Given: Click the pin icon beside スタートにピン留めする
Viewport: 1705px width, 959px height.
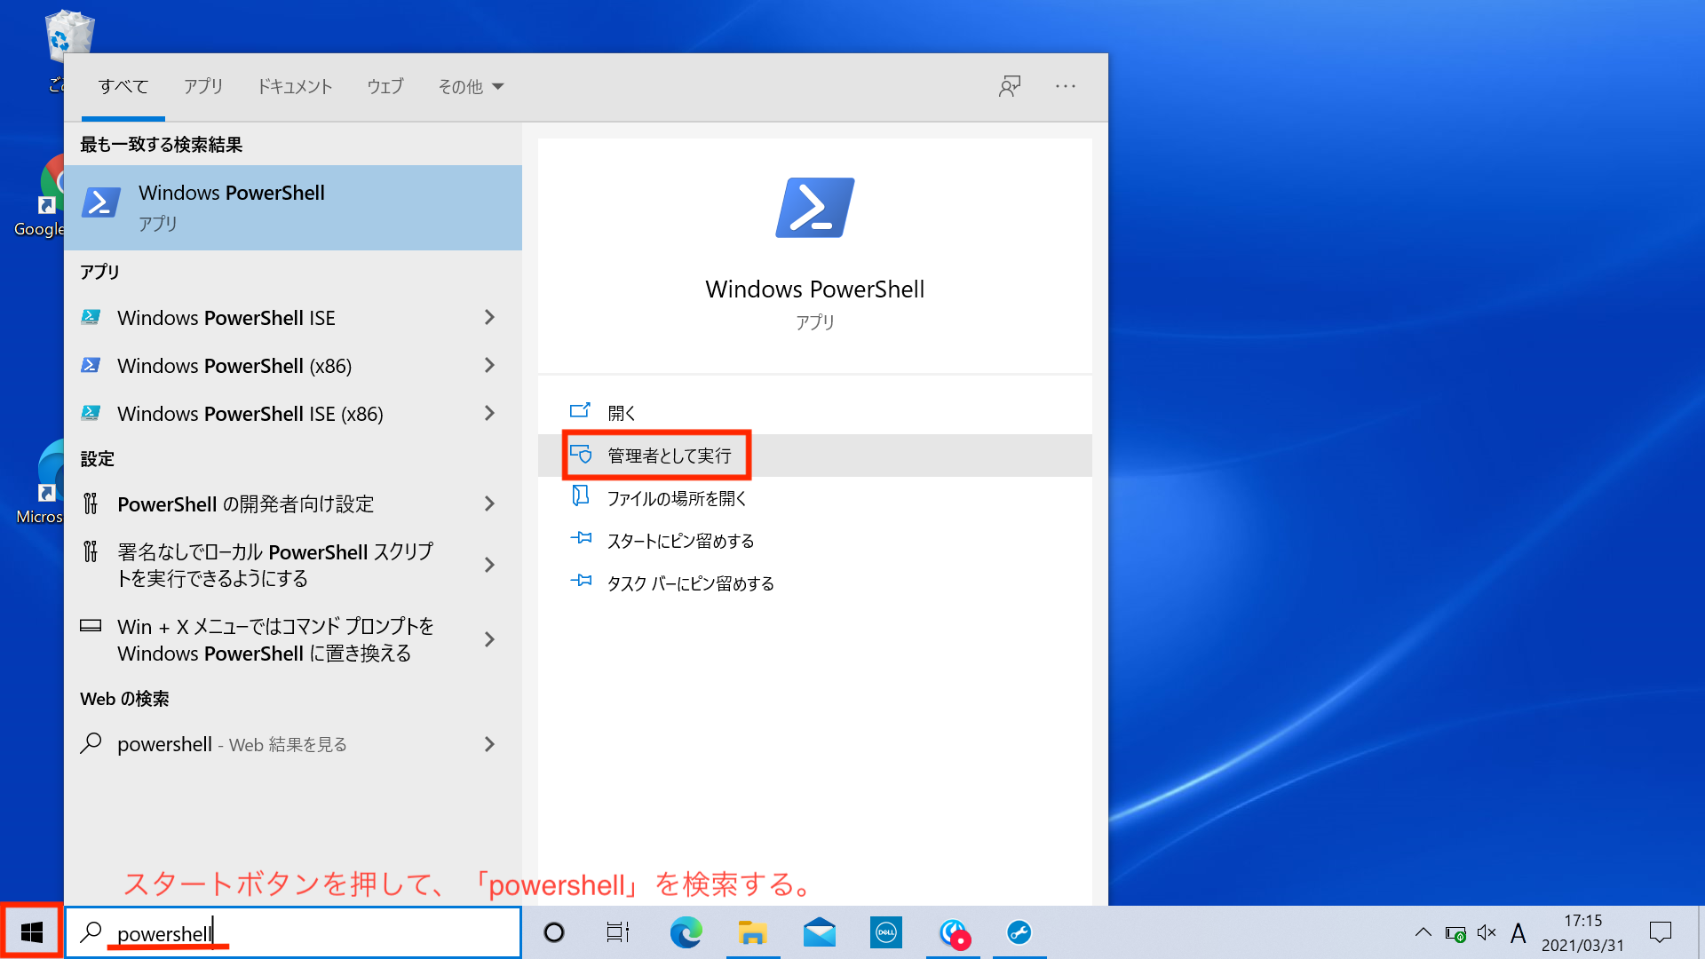Looking at the screenshot, I should 581,538.
